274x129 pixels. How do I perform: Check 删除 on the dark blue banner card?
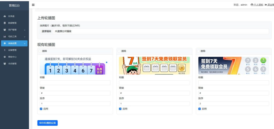point(198,51)
